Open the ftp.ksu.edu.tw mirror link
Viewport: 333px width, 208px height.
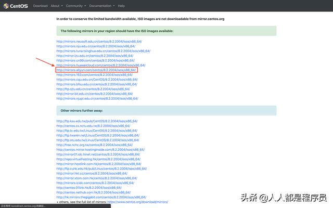pyautogui.click(x=97, y=121)
